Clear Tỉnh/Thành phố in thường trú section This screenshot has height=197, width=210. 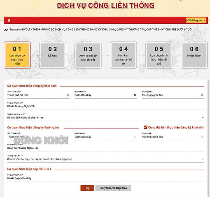pyautogui.click(x=68, y=137)
